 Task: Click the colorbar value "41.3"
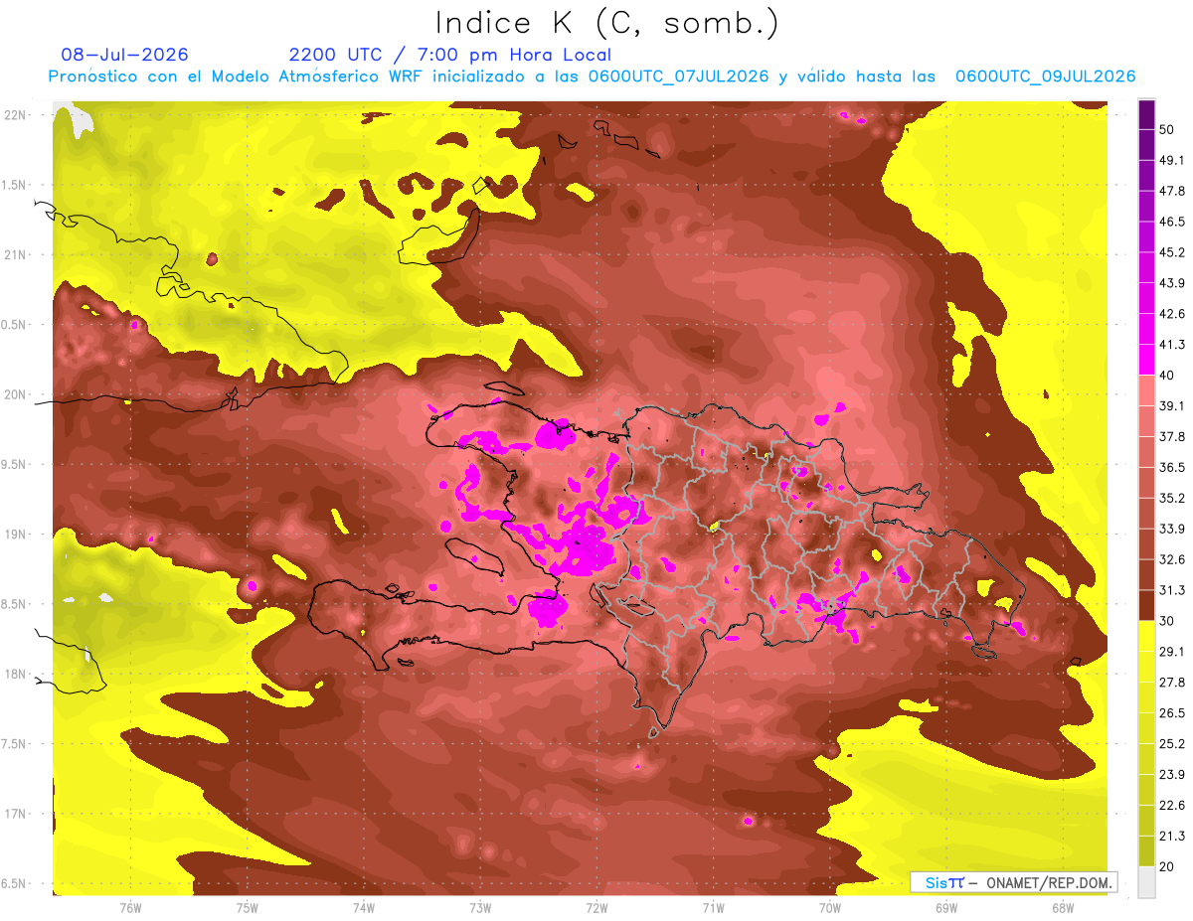[1172, 345]
